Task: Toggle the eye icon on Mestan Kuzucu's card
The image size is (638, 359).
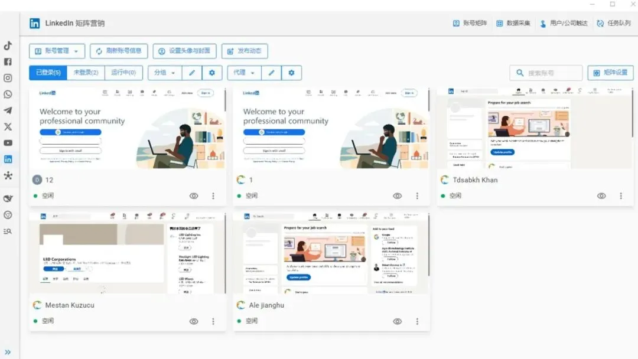Action: click(194, 321)
